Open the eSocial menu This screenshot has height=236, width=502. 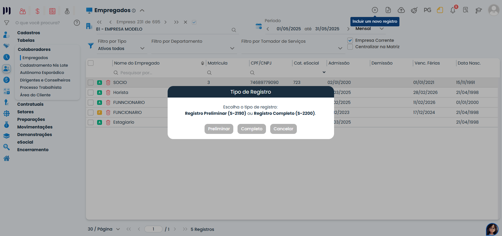click(x=25, y=142)
